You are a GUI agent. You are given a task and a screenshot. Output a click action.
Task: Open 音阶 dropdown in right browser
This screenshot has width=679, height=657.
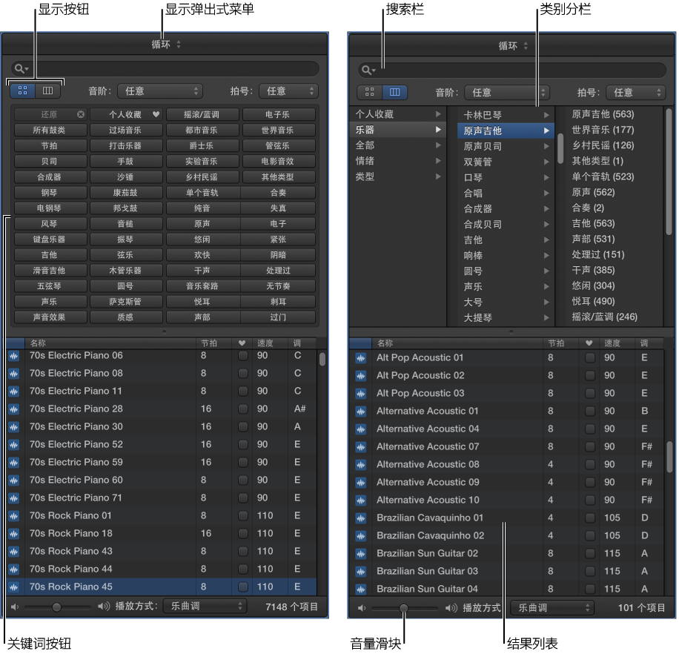tap(506, 92)
